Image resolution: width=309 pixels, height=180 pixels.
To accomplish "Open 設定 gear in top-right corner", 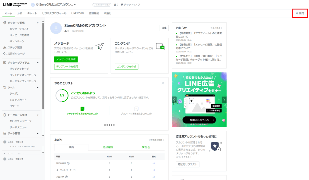I will click(x=300, y=13).
